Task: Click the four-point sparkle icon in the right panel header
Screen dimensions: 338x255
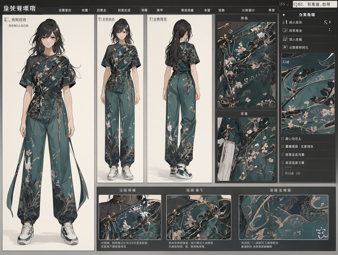Action: [x=284, y=15]
